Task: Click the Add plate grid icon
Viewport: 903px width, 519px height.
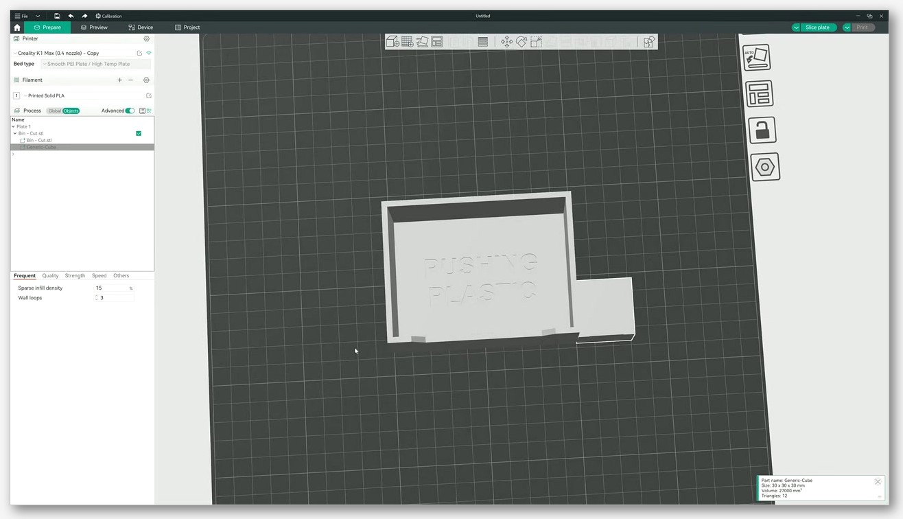Action: 407,42
